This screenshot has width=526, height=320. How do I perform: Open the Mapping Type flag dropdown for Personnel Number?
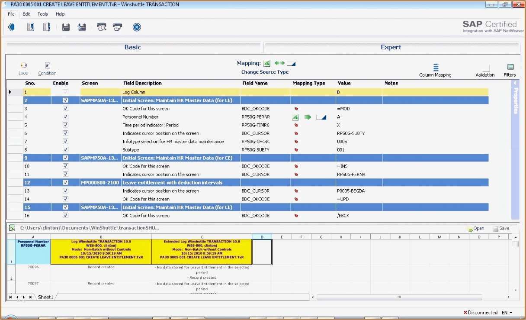coord(295,116)
